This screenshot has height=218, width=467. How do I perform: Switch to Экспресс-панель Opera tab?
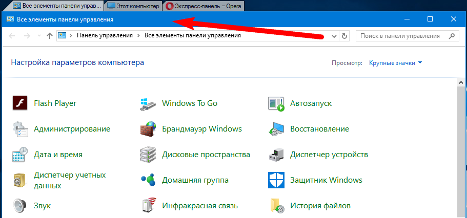(204, 6)
